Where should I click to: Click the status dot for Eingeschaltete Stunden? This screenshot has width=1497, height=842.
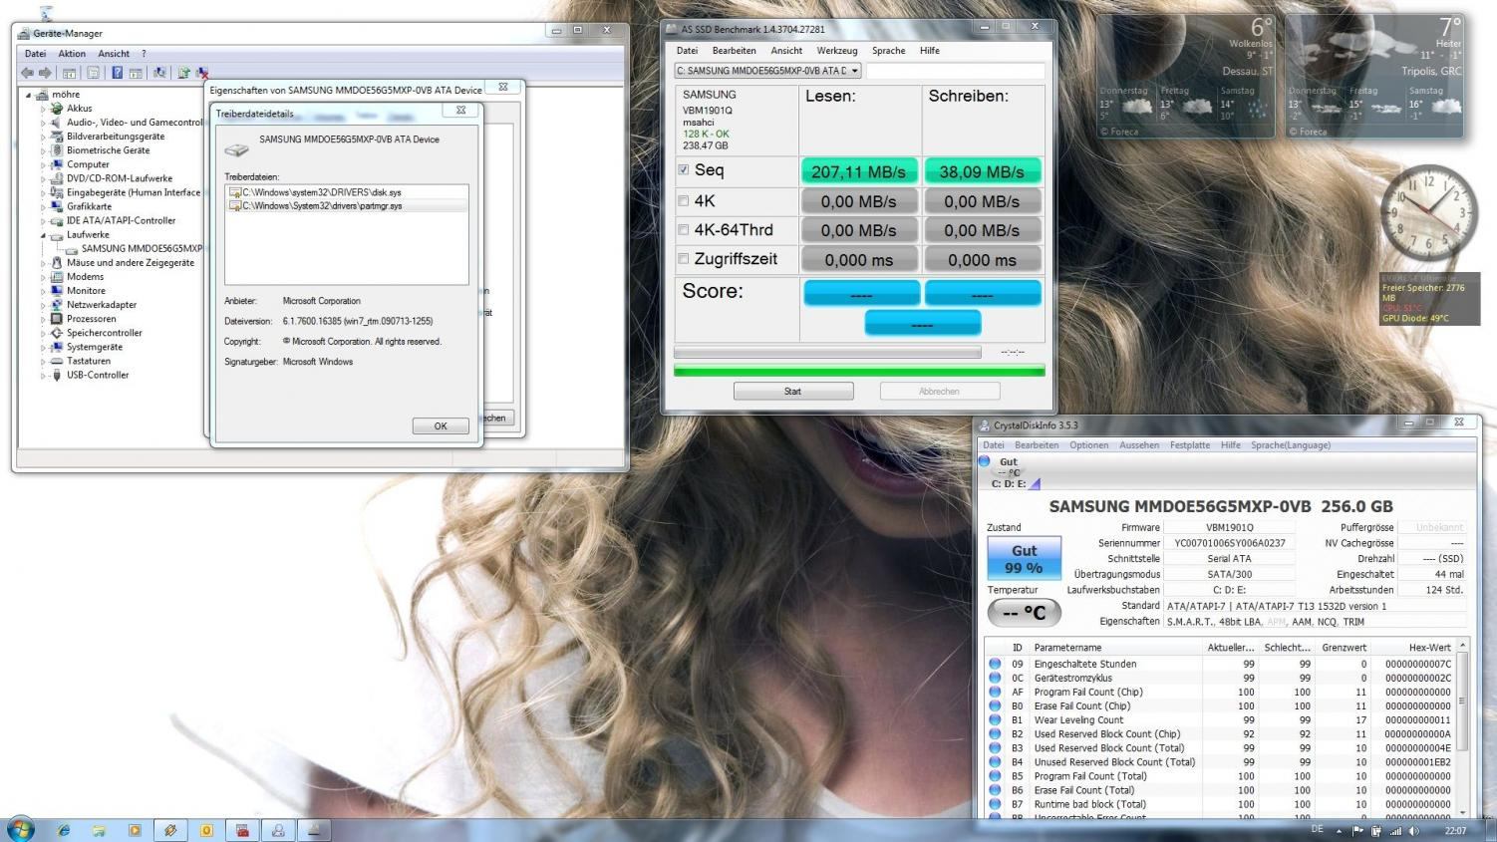(x=995, y=664)
